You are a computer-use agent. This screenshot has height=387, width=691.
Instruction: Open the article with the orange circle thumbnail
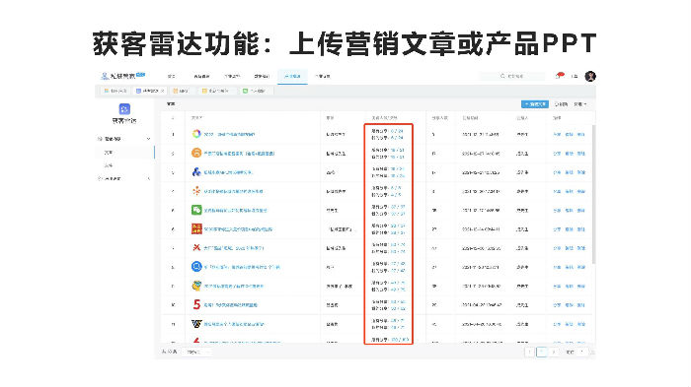tap(196, 153)
